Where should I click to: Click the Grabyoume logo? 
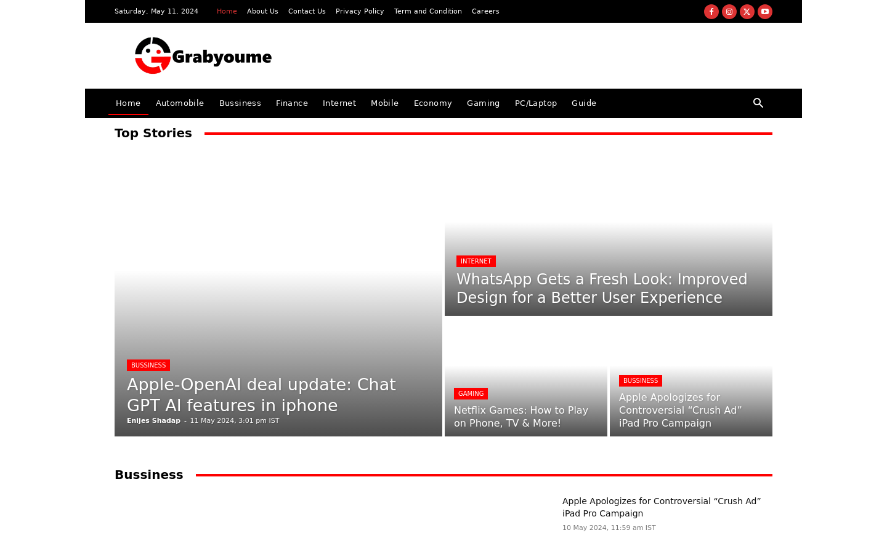pyautogui.click(x=203, y=56)
